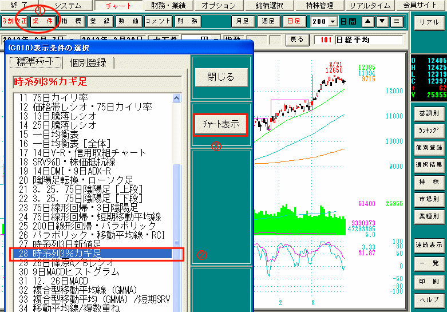
Task: Select the チャート menu tab
Action: [x=118, y=5]
